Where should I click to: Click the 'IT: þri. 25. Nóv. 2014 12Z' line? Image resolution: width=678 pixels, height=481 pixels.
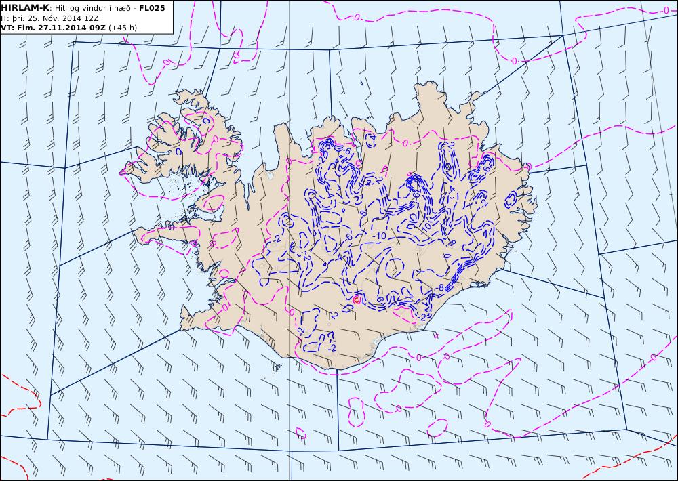pyautogui.click(x=51, y=18)
